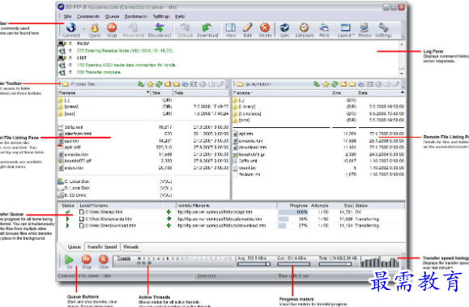The width and height of the screenshot is (469, 307).
Task: Open the Commands menu
Action: 88,16
